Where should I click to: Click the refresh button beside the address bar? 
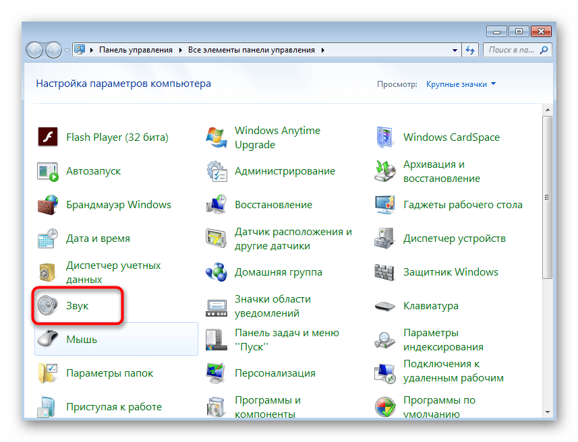click(x=470, y=50)
